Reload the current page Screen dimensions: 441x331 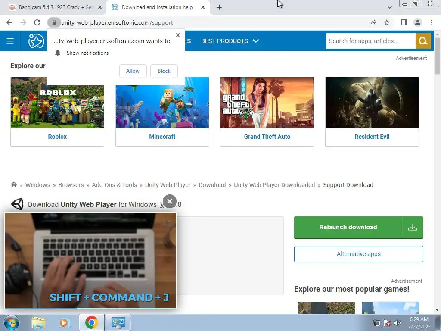tap(37, 22)
